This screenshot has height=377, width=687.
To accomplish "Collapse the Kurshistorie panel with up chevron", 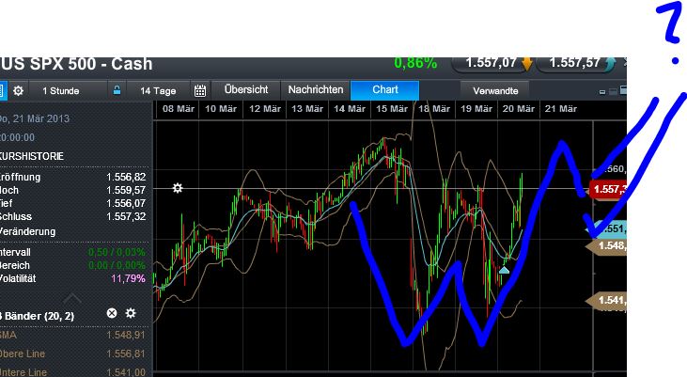I will pos(72,299).
